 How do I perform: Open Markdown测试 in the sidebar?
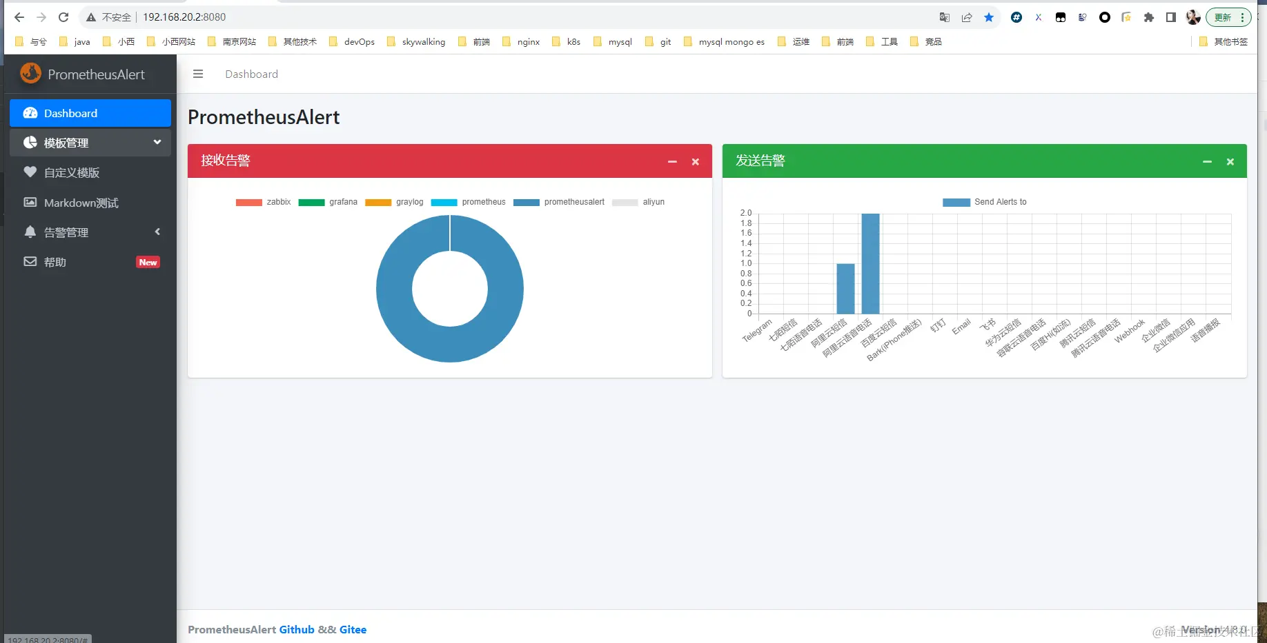(x=90, y=203)
